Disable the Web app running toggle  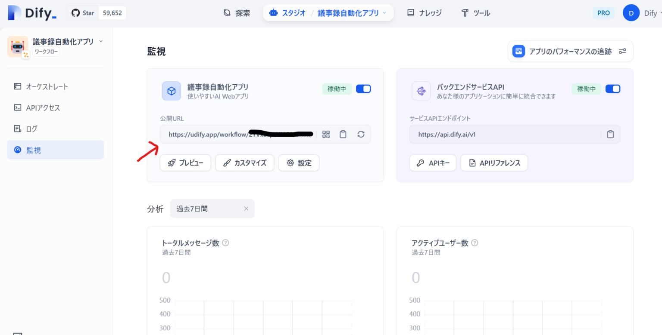tap(363, 89)
